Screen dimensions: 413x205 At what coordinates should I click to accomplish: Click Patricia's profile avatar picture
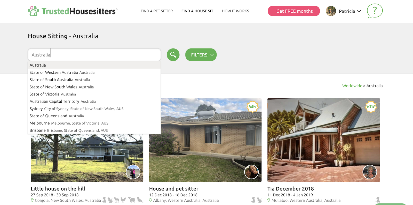pos(331,11)
